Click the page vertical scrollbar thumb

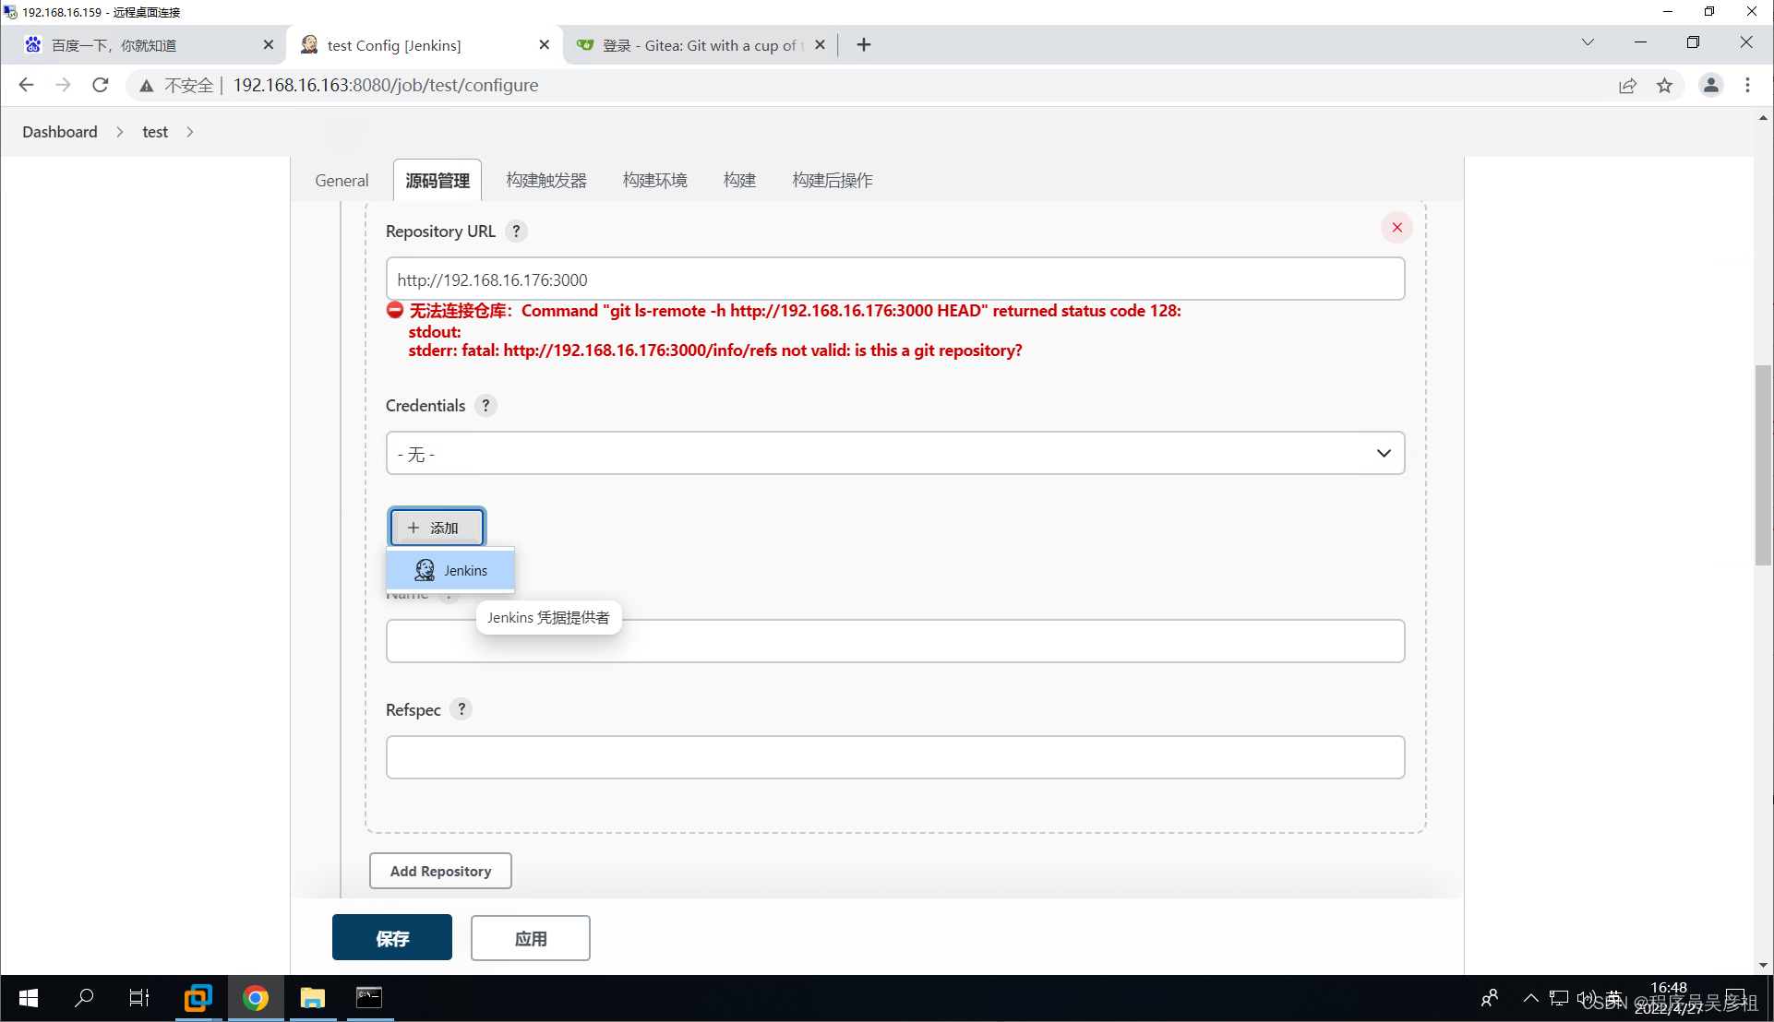pyautogui.click(x=1763, y=465)
